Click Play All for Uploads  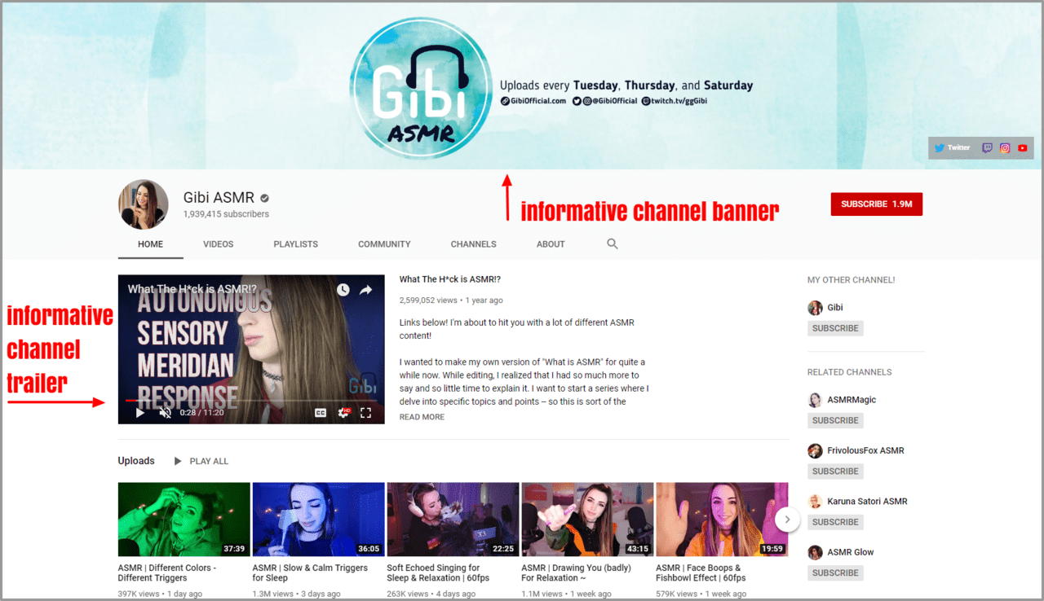[201, 461]
